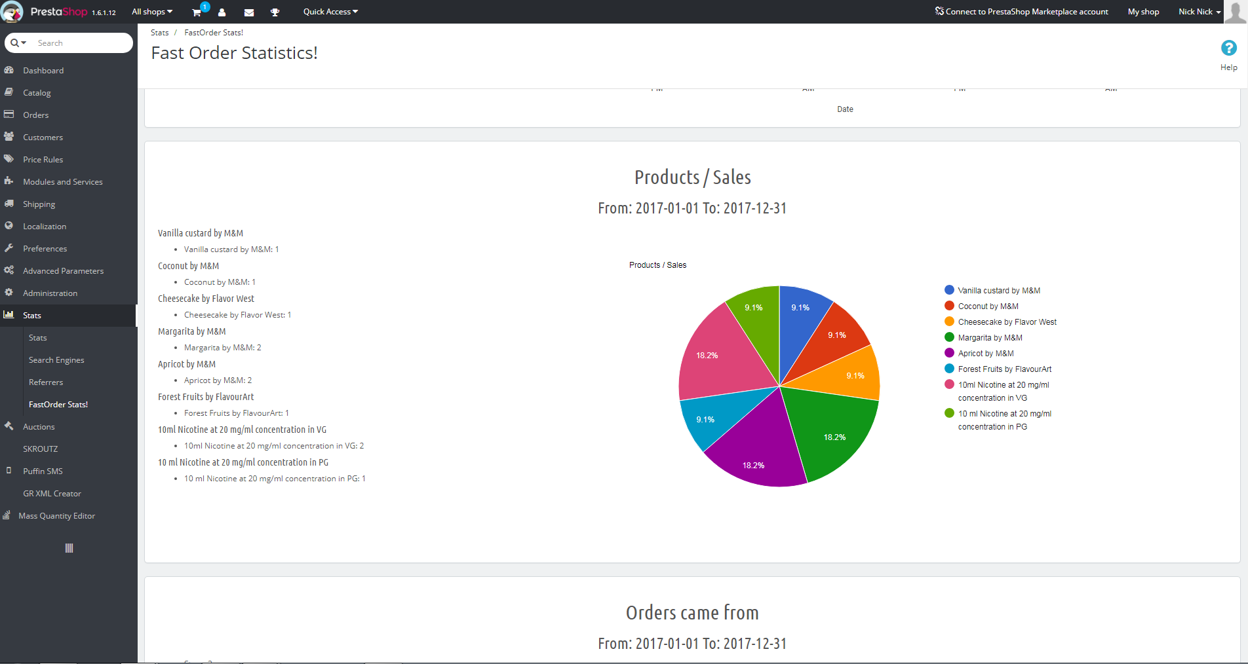Open Preferences menu item
This screenshot has width=1248, height=664.
click(x=45, y=249)
